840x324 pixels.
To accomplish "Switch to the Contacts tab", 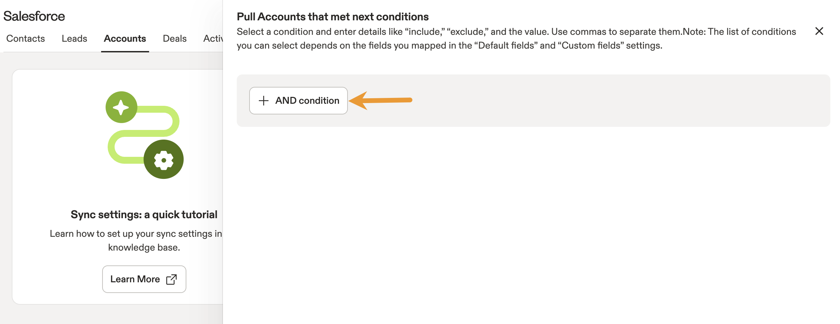I will 26,39.
